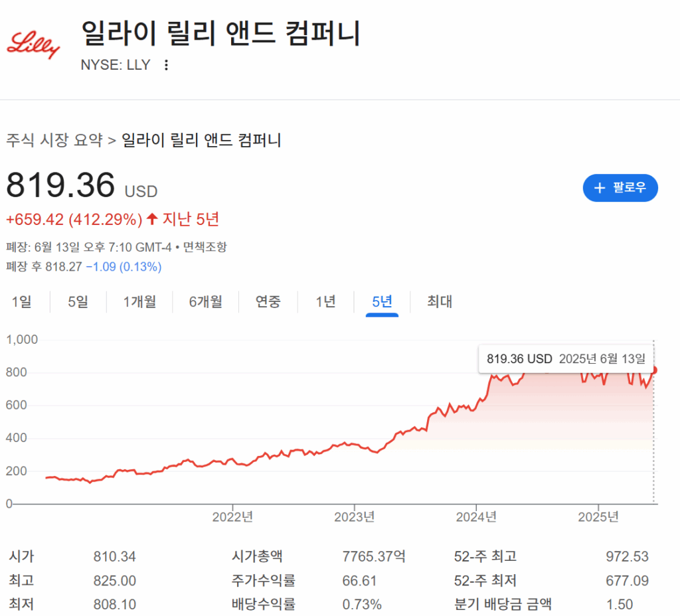Click the 최저 value 808.10

coord(114,604)
